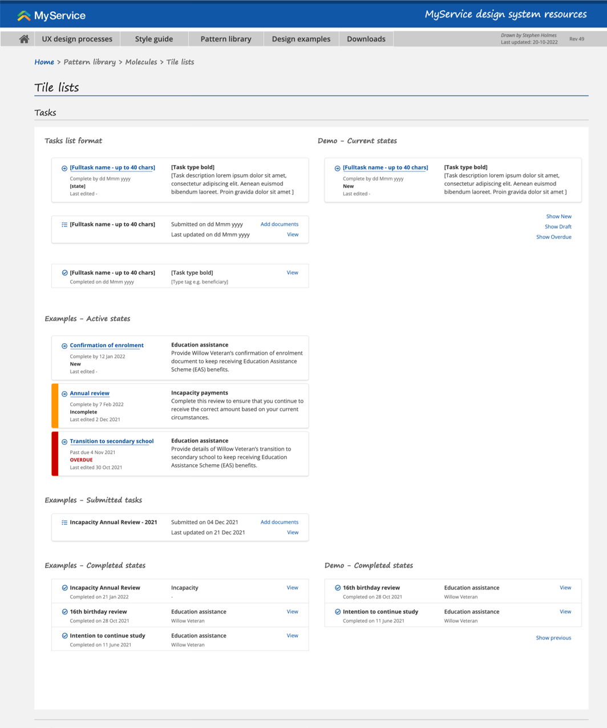607x728 pixels.
Task: Click Add documents in Tasks list format tile
Action: (x=280, y=224)
